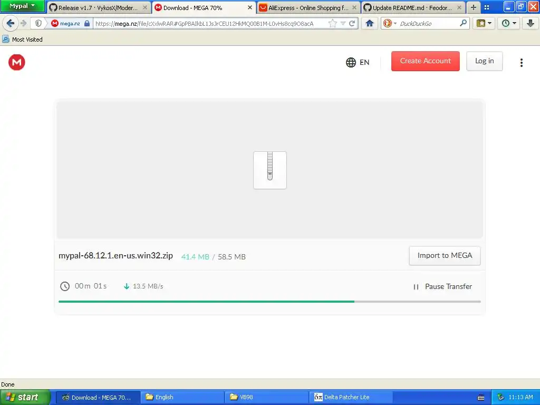Open the downloads arrow toolbar button
Image resolution: width=540 pixels, height=405 pixels.
(531, 23)
